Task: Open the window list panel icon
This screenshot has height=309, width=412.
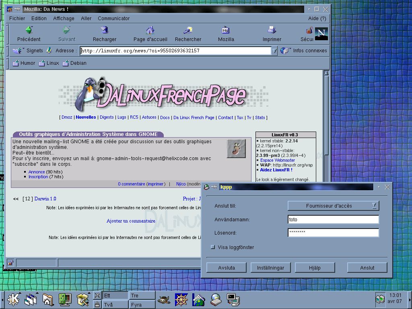Action: (x=31, y=299)
